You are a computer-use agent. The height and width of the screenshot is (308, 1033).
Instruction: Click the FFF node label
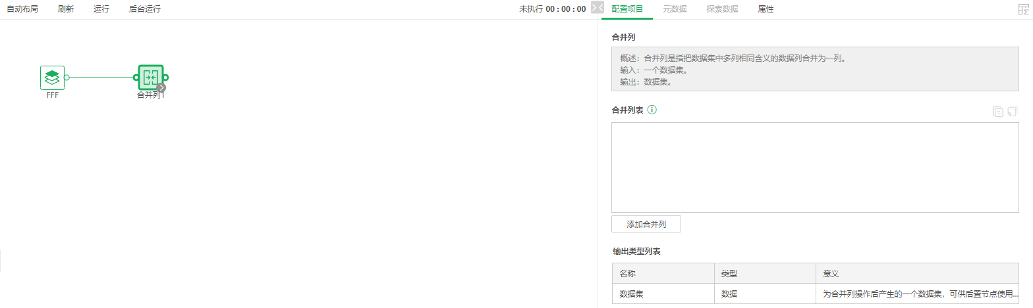(x=53, y=95)
